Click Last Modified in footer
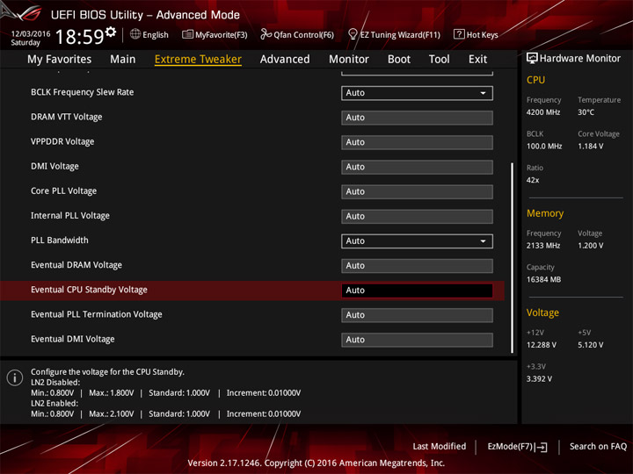The height and width of the screenshot is (474, 633). (x=440, y=446)
